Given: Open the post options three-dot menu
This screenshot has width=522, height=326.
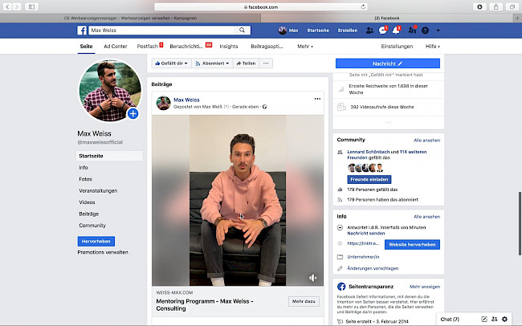Looking at the screenshot, I should coord(317,99).
